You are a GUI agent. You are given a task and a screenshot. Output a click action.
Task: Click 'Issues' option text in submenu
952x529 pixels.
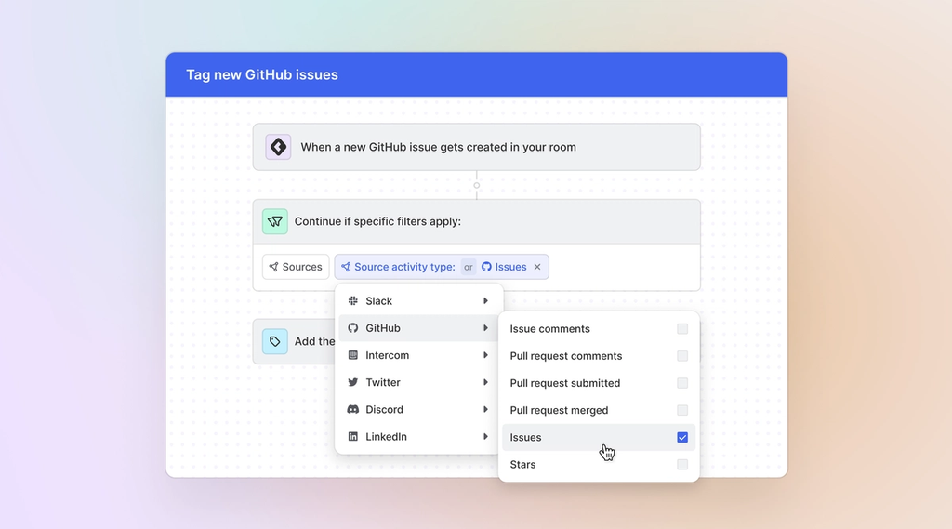pyautogui.click(x=526, y=437)
